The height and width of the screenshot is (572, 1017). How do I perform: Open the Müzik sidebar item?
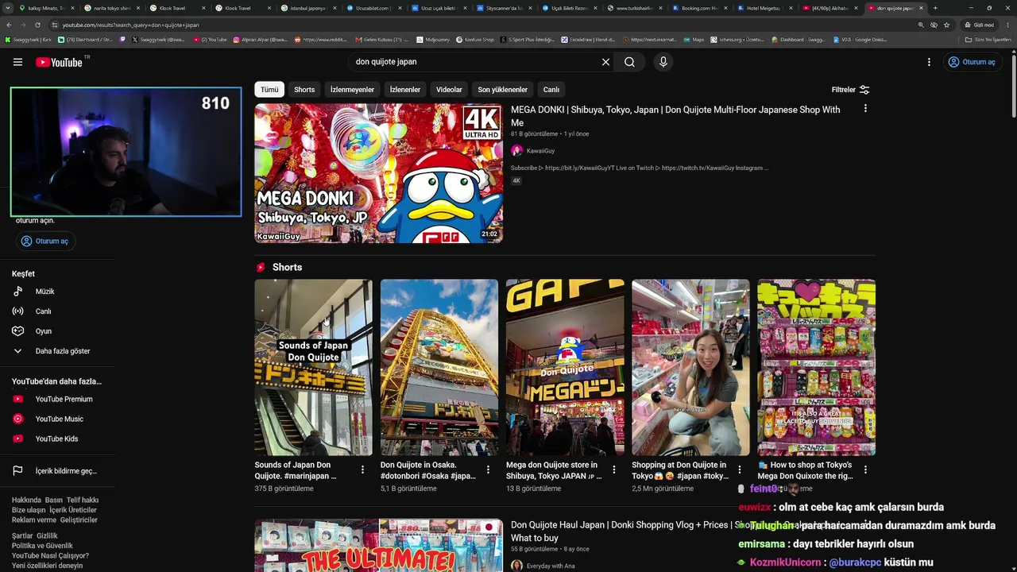[x=57, y=292]
